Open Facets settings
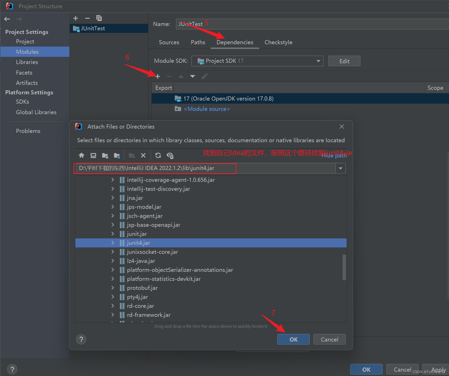This screenshot has width=449, height=376. 24,73
